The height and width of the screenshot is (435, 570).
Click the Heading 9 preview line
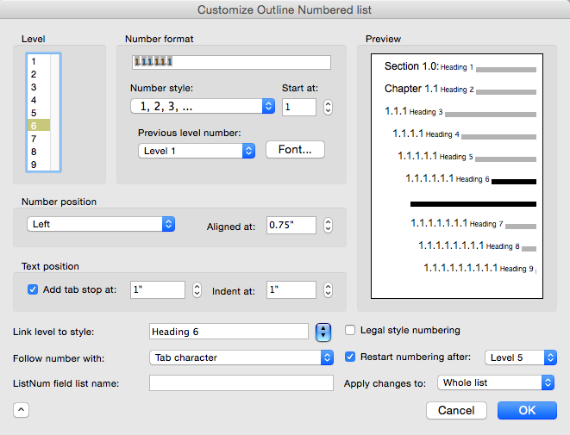coord(479,269)
